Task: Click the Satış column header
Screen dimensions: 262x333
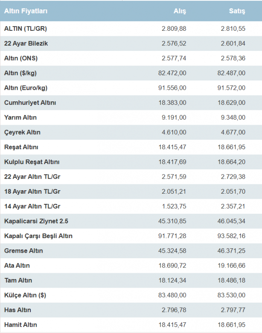Action: [237, 12]
